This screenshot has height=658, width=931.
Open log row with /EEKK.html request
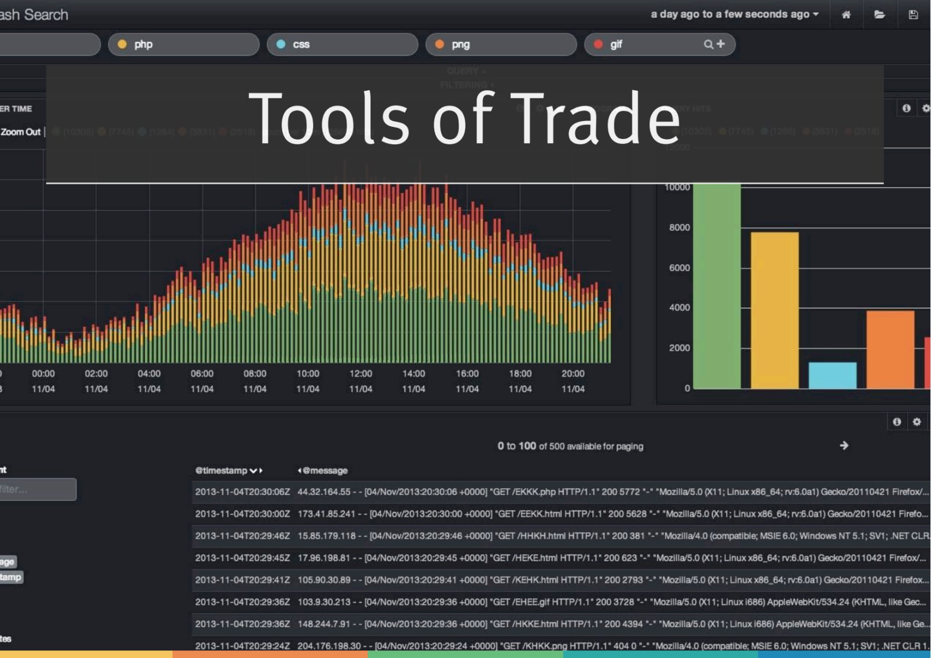click(x=562, y=514)
